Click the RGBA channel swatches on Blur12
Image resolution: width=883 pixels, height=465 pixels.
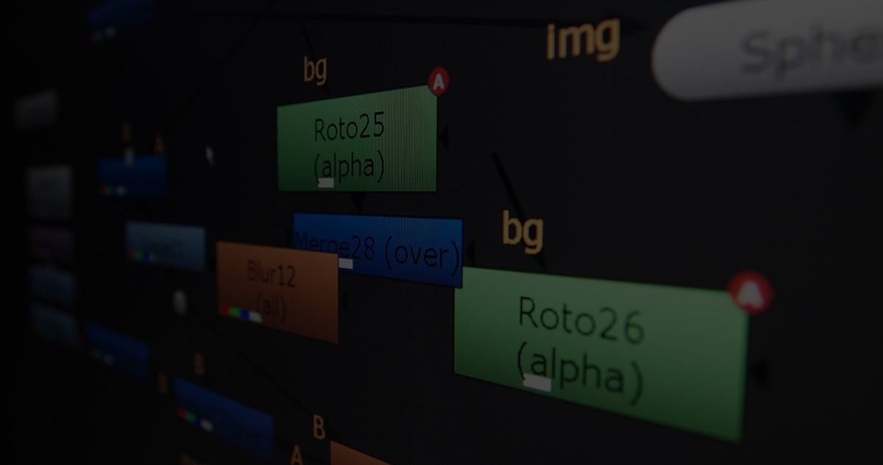(241, 312)
